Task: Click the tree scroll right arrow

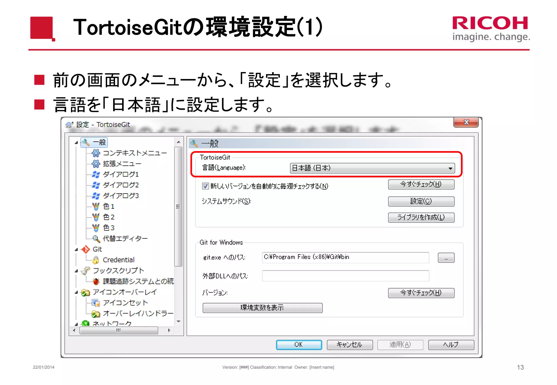Action: tap(169, 330)
